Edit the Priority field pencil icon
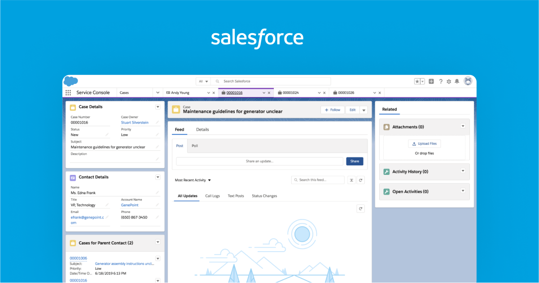Screen dimensions: 539x283 click(x=158, y=135)
